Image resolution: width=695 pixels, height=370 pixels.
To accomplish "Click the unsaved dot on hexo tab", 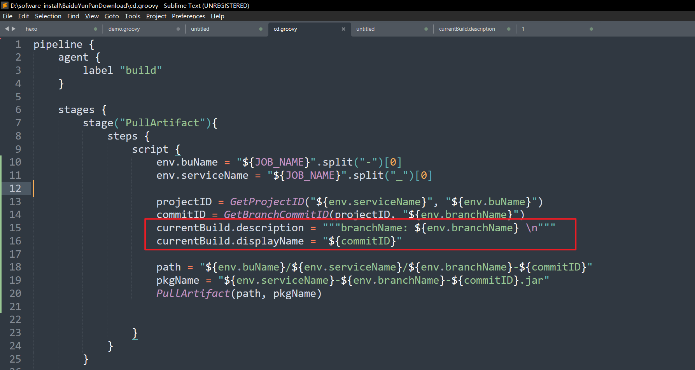I will point(95,29).
